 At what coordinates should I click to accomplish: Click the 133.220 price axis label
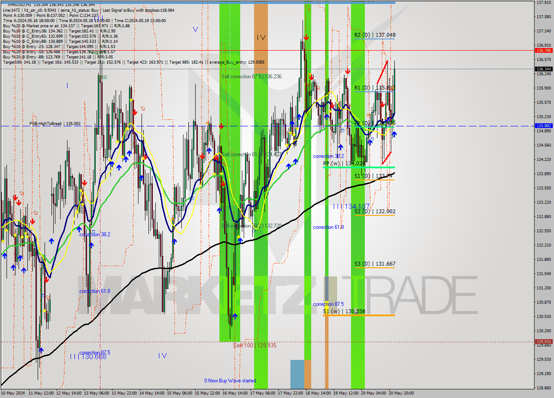pos(544,202)
